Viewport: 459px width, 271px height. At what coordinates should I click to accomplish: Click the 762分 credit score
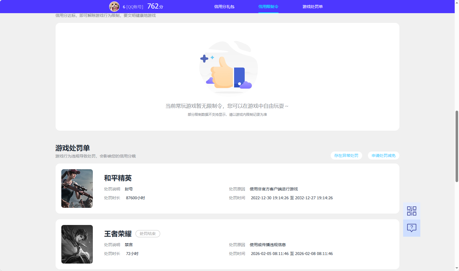(155, 6)
